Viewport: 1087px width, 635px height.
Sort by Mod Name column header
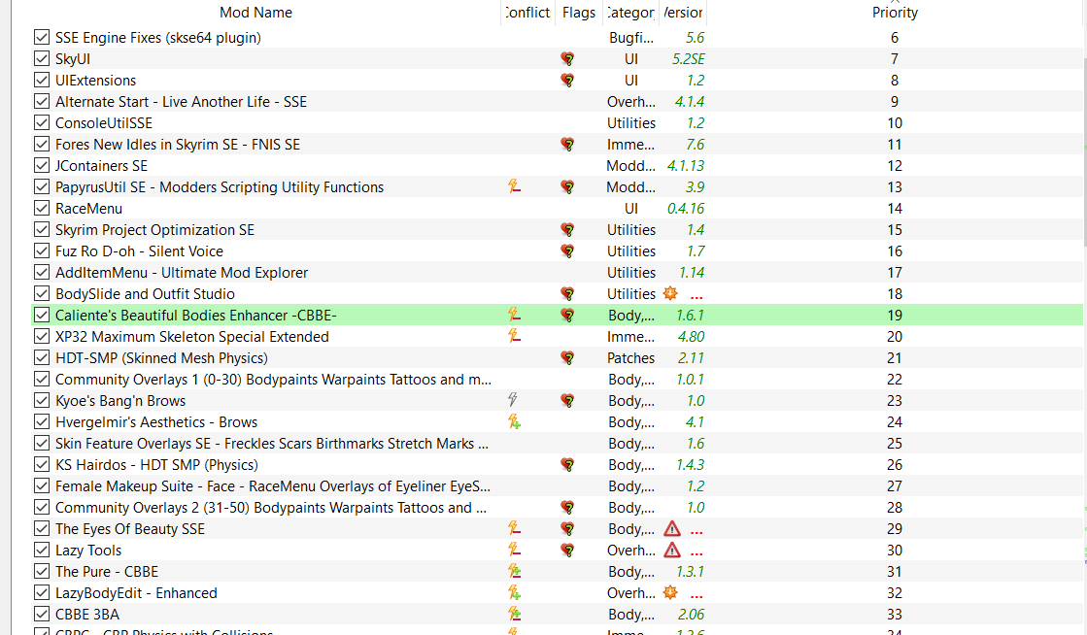tap(255, 13)
